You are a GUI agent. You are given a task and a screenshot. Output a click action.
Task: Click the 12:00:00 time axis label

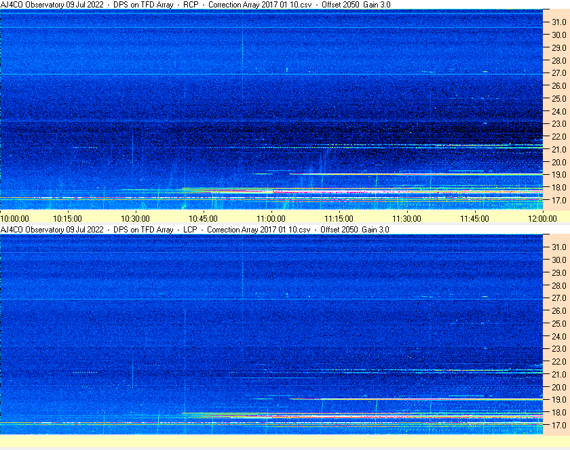[542, 218]
